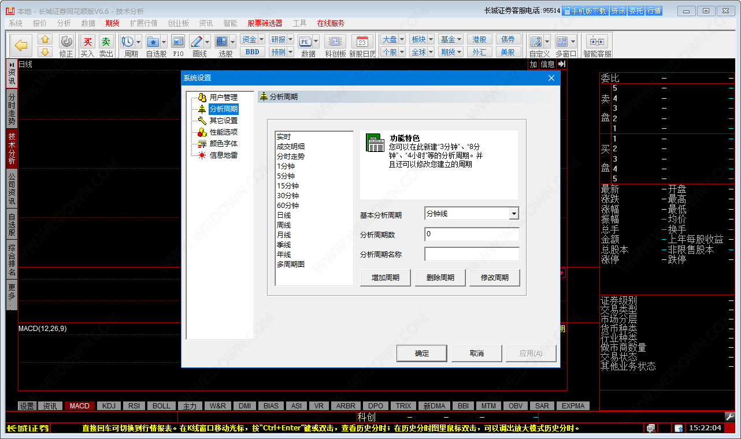
Task: Open the F10 company info icon
Action: coord(178,42)
